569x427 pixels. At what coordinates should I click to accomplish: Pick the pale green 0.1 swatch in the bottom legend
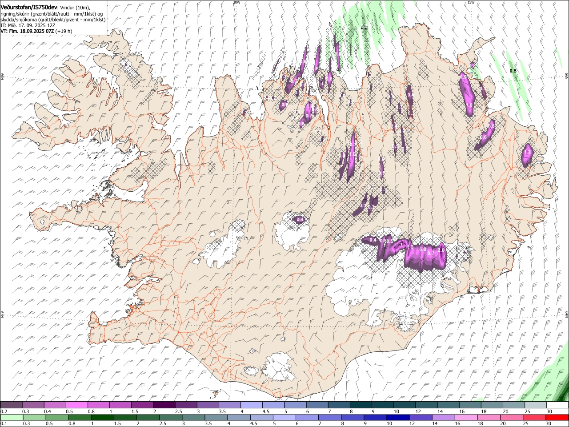coord(12,418)
